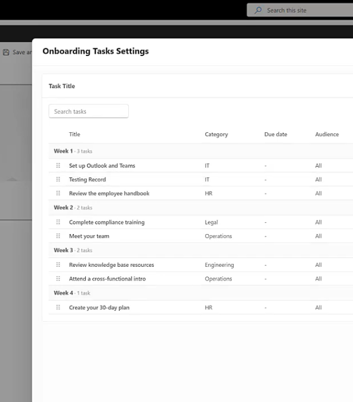
Task: Open the Meet your team task
Action: tap(89, 236)
